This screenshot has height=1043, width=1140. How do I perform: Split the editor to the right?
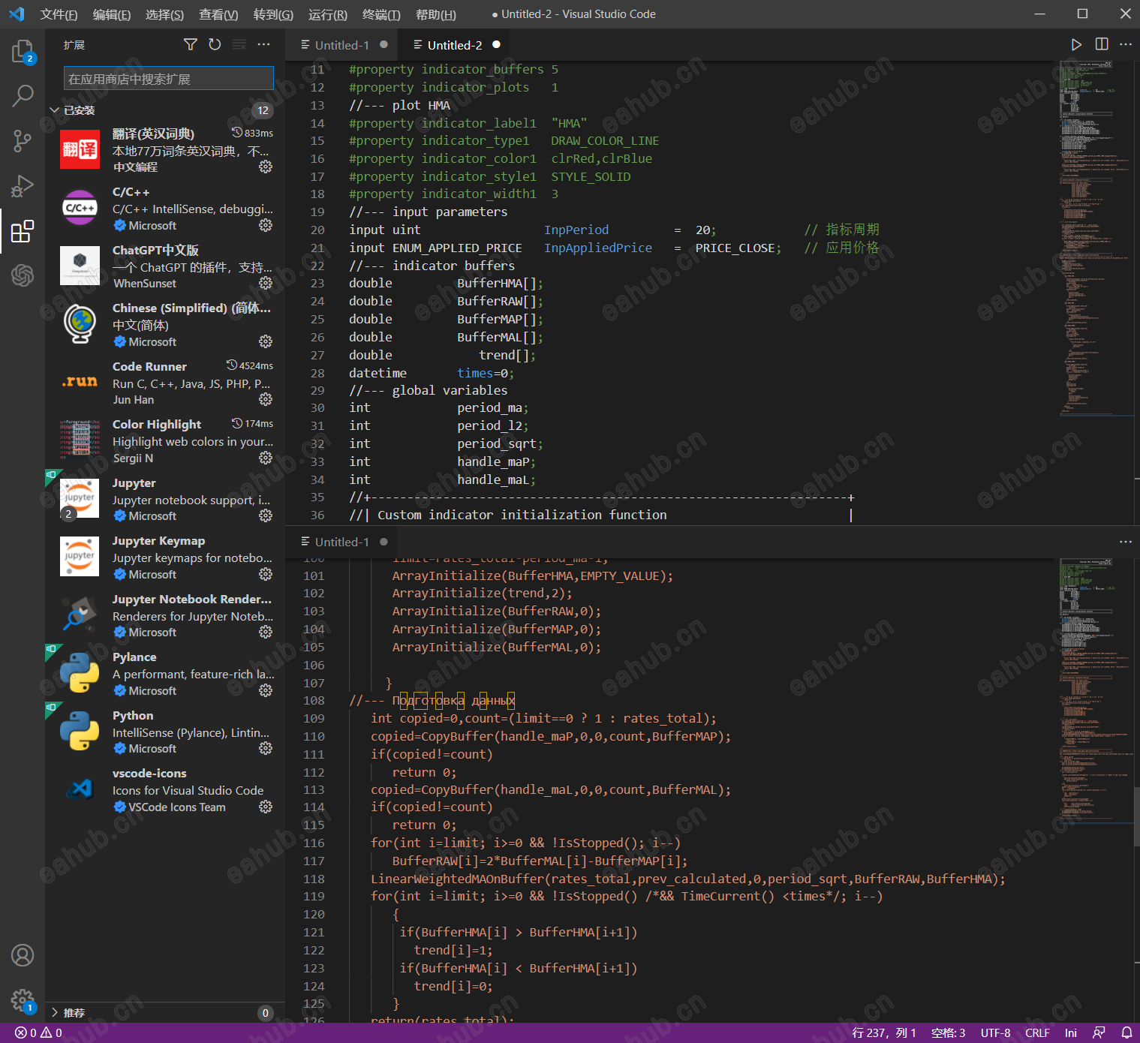[x=1101, y=45]
